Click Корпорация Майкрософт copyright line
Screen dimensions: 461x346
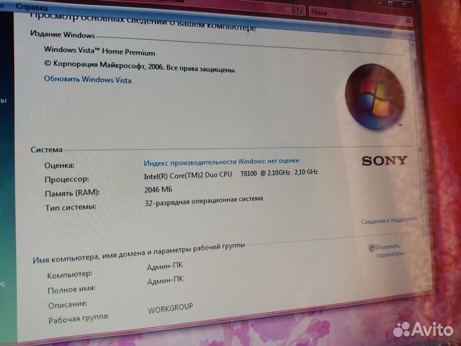pos(140,66)
